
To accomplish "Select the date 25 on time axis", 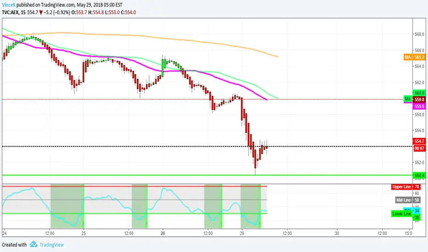I will tap(84, 233).
